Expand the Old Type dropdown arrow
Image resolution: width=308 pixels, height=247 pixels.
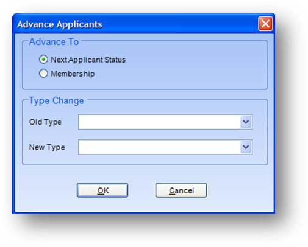(246, 122)
